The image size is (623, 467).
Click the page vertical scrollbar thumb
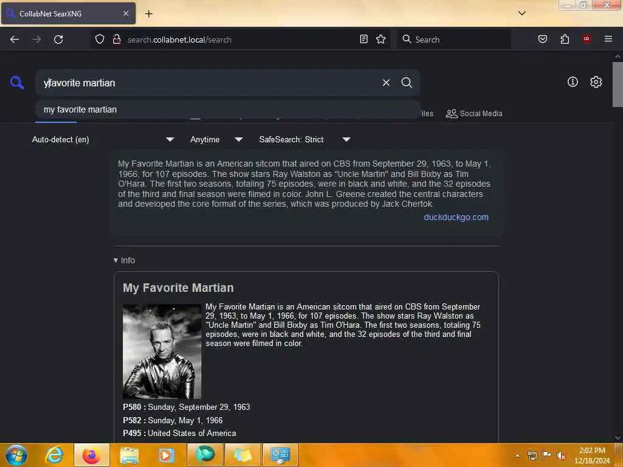(x=618, y=84)
